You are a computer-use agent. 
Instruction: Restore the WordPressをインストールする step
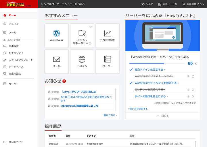193,76
